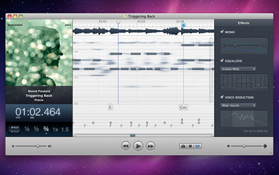The image size is (279, 175).
Task: Click the Benoit Pioulard artist name
Action: (x=39, y=91)
